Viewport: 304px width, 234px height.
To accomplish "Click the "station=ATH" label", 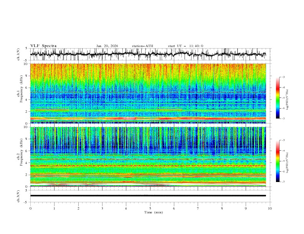I will coord(142,46).
